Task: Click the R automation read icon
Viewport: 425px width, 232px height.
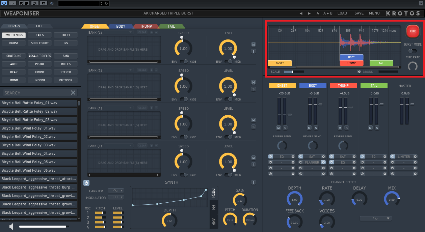Action: click(21, 3)
